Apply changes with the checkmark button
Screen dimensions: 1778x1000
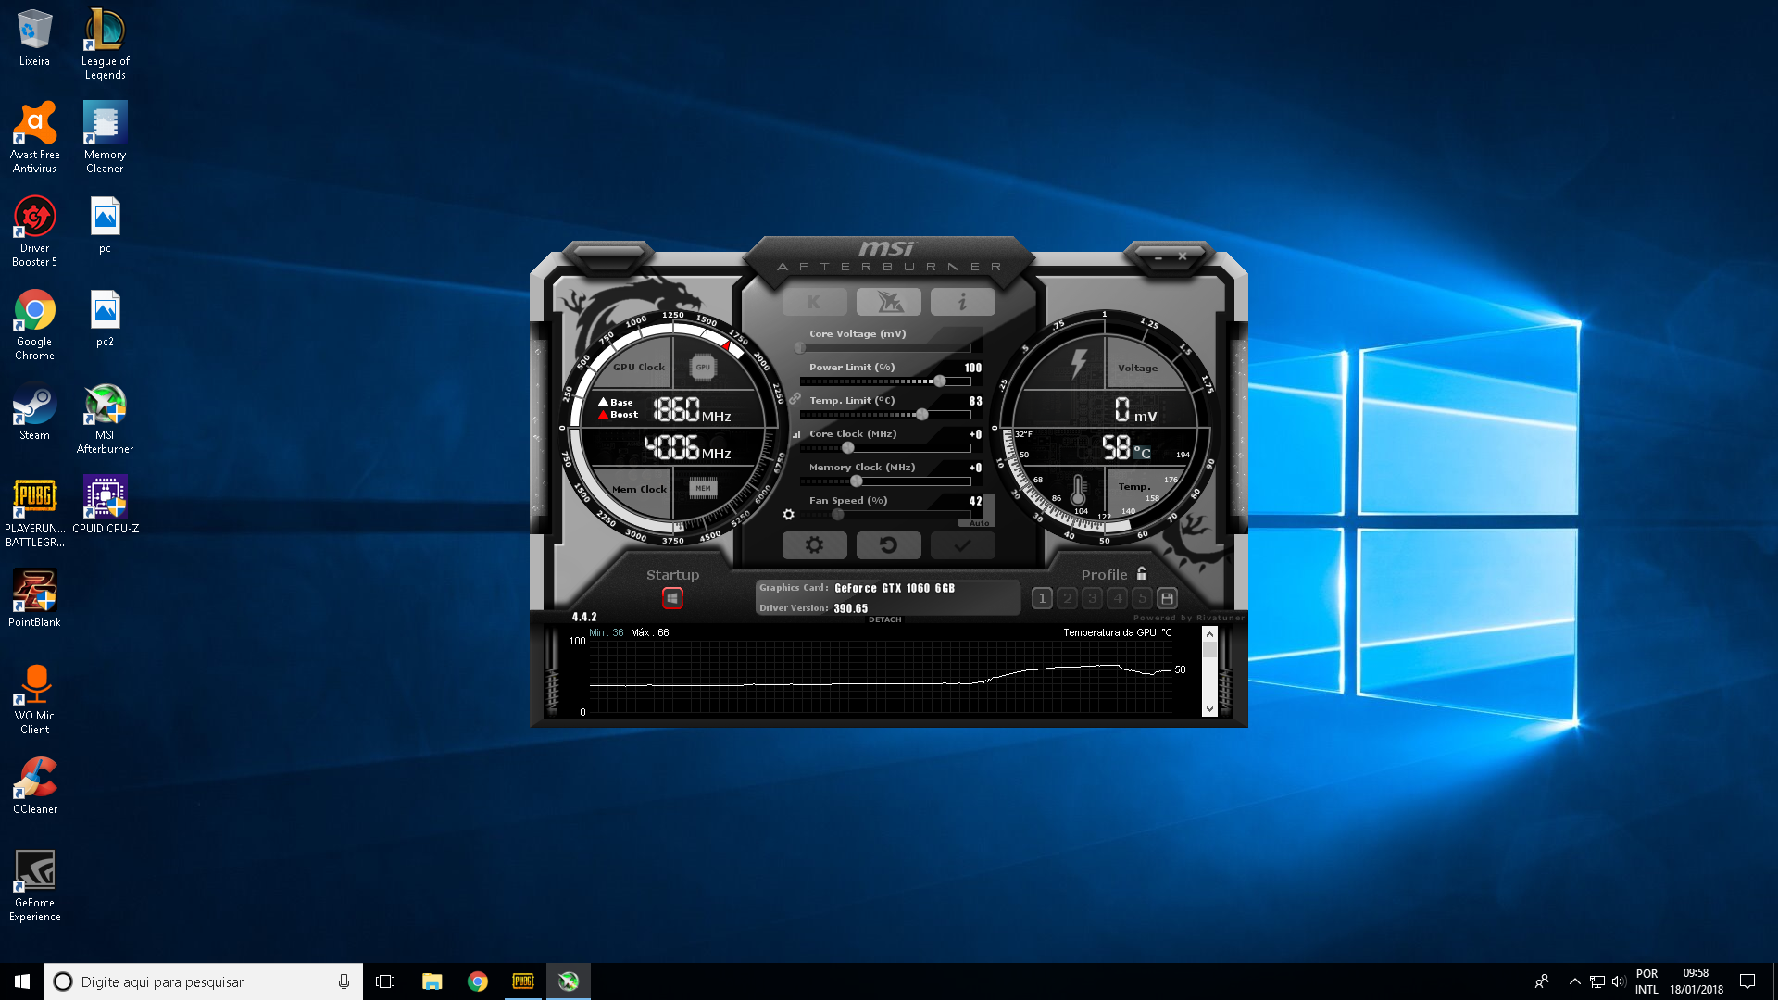(x=963, y=545)
